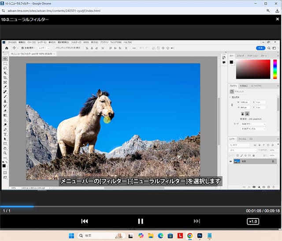This screenshot has height=241, width=282.
Task: Click the Photoshop Home icon
Action: [x=7, y=48]
